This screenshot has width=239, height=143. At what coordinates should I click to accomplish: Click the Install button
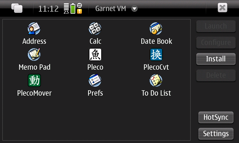tap(216, 59)
